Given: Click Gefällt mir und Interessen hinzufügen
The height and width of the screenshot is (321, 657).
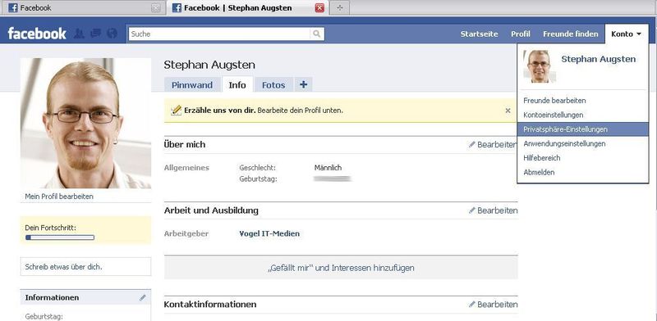Looking at the screenshot, I should click(341, 268).
